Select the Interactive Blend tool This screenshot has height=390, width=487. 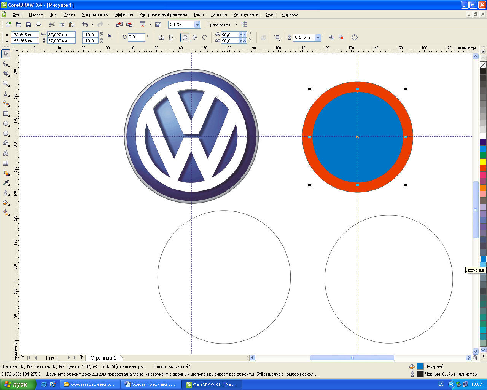pyautogui.click(x=6, y=173)
